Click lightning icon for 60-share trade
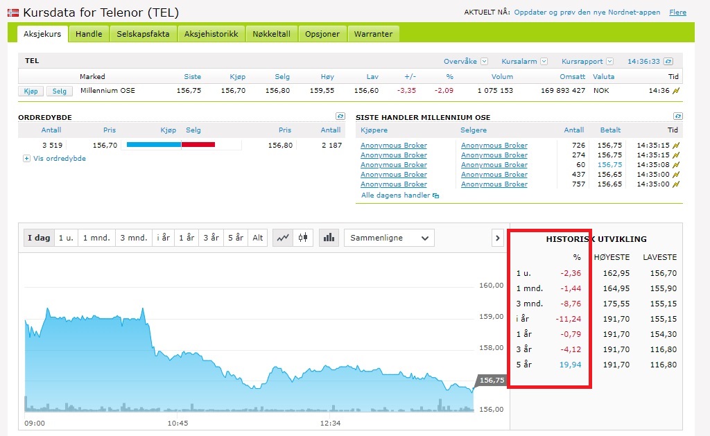Screen dimensions: 710x436 point(676,165)
